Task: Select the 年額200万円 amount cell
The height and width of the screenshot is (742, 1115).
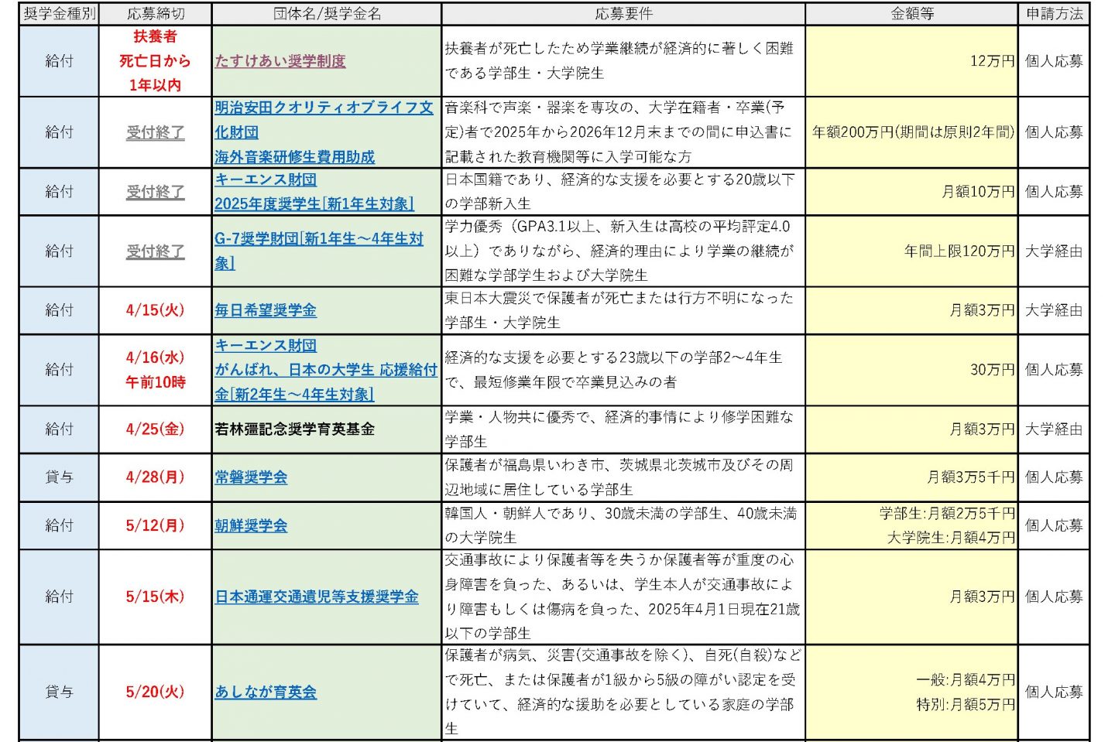Action: (x=912, y=132)
